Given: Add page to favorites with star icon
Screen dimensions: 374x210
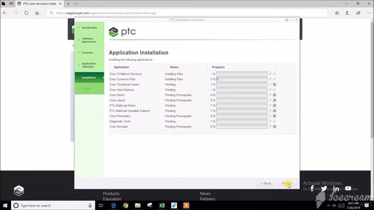Looking at the screenshot, I should (x=337, y=13).
